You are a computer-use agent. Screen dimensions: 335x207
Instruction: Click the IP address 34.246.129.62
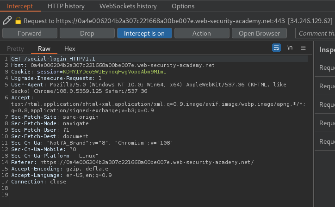click(310, 21)
